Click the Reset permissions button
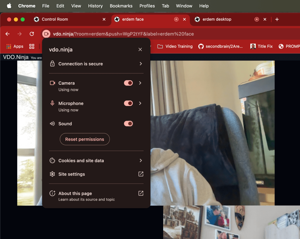Image resolution: width=300 pixels, height=239 pixels. coord(85,139)
